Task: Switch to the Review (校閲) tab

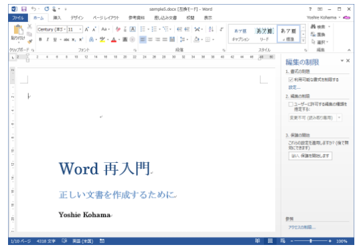Action: click(190, 18)
